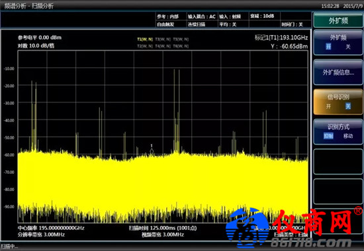This screenshot has width=364, height=251.
Task: Click the 频谱分析 - 扫频分析 title
Action: tap(29, 6)
